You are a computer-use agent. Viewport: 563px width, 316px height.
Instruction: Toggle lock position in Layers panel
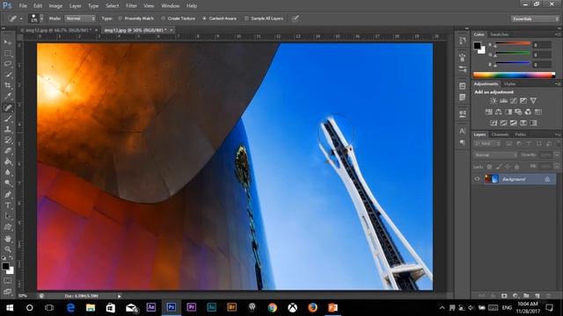click(508, 167)
